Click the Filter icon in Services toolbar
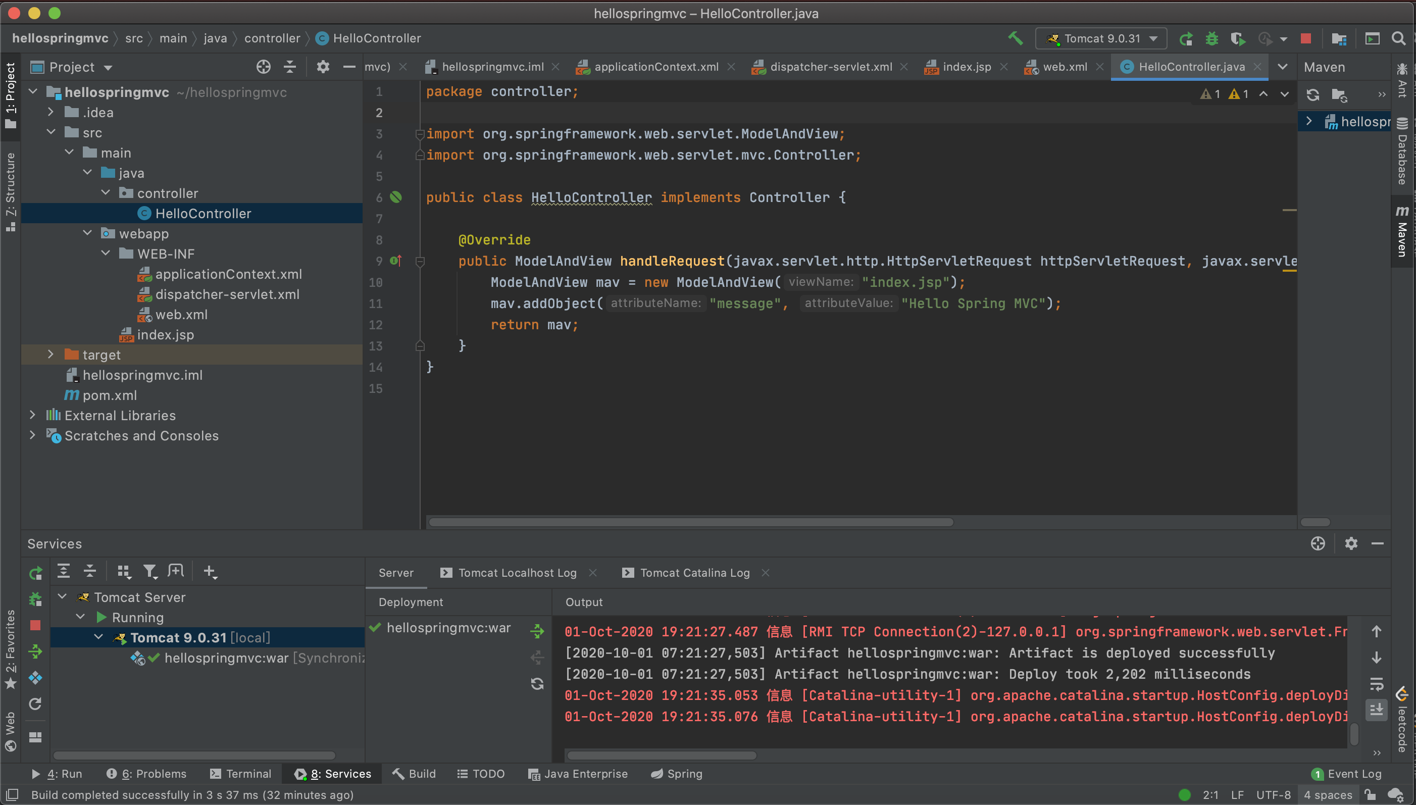Image resolution: width=1416 pixels, height=805 pixels. (150, 571)
